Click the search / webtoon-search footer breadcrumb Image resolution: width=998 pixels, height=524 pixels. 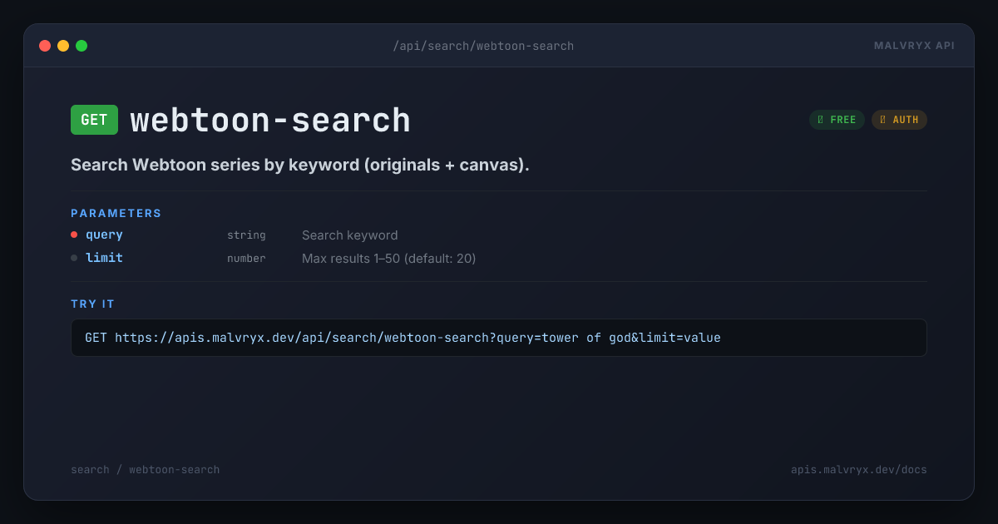(x=146, y=470)
